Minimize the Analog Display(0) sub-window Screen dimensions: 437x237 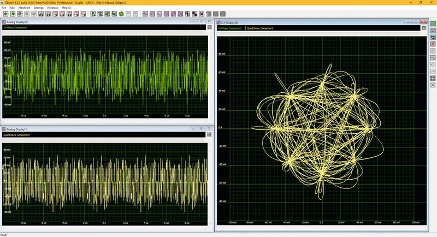click(x=194, y=21)
